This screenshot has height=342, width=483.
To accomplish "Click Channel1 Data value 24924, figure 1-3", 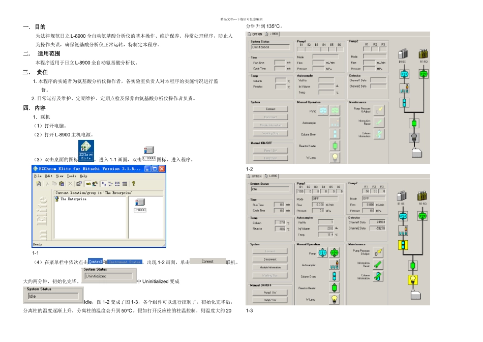I will pyautogui.click(x=377, y=222).
